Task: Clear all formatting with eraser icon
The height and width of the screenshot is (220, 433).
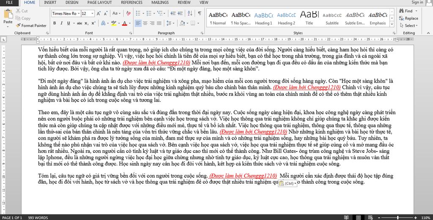Action: click(x=129, y=13)
